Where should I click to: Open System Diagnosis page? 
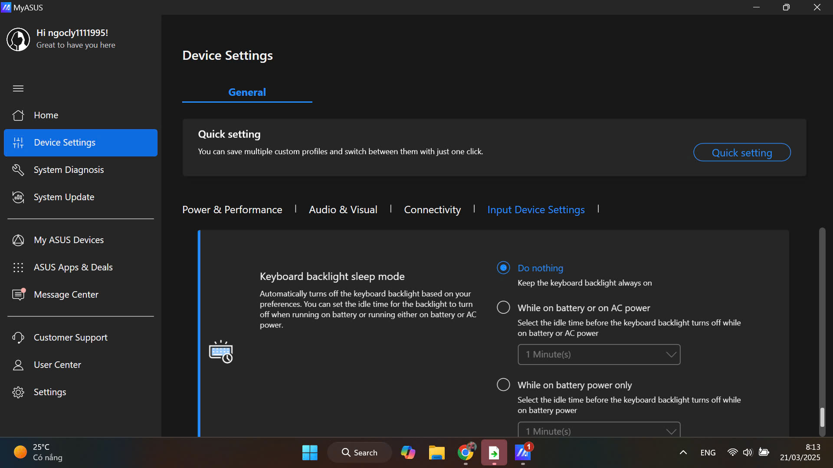click(69, 170)
